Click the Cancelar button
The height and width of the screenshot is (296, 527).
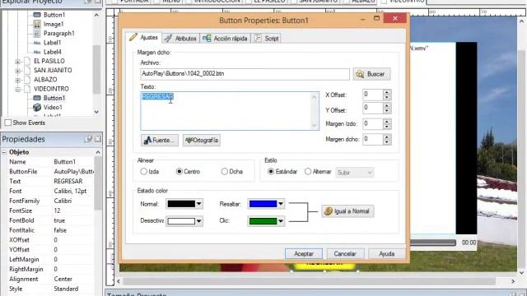[345, 254]
